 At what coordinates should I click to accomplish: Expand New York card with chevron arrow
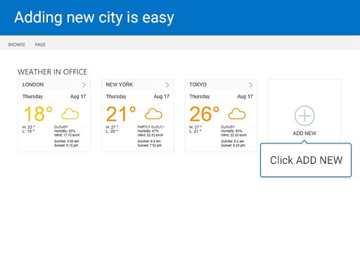click(167, 85)
